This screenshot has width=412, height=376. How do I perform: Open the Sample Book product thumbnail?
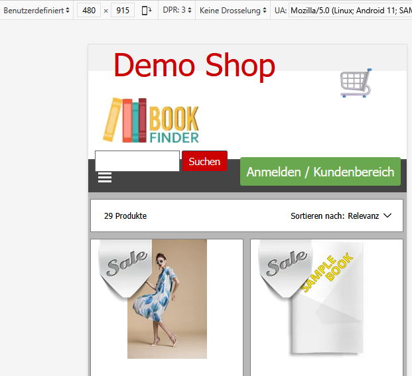click(326, 299)
